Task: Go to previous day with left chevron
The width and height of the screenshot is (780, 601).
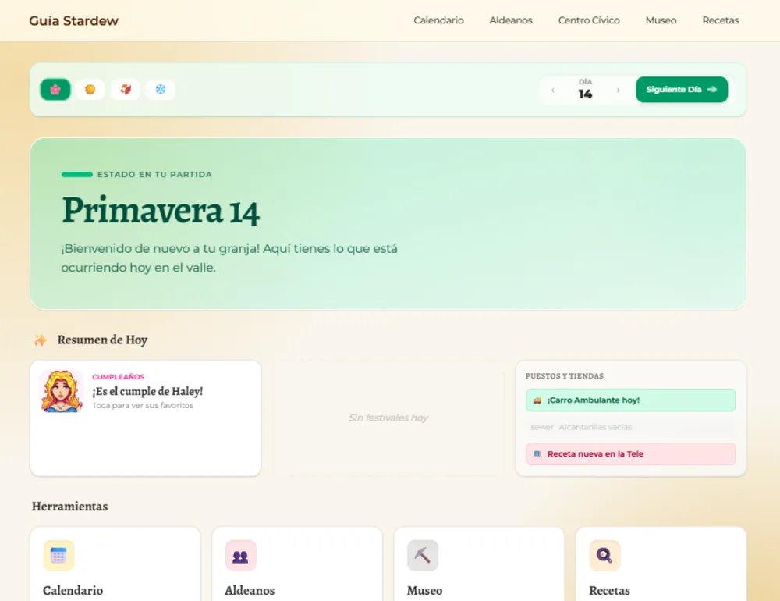Action: point(553,90)
